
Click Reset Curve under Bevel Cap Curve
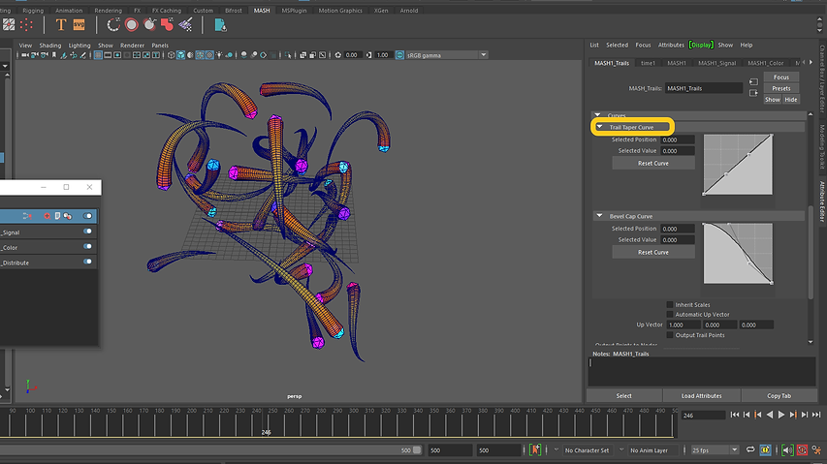click(x=652, y=252)
